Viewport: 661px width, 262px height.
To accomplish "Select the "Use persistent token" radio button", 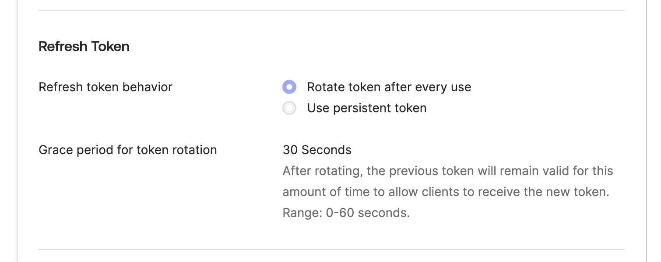I will (289, 108).
